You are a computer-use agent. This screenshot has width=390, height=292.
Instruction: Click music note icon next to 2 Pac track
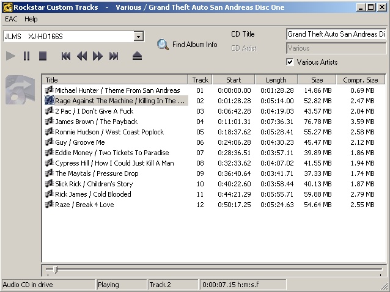50,111
